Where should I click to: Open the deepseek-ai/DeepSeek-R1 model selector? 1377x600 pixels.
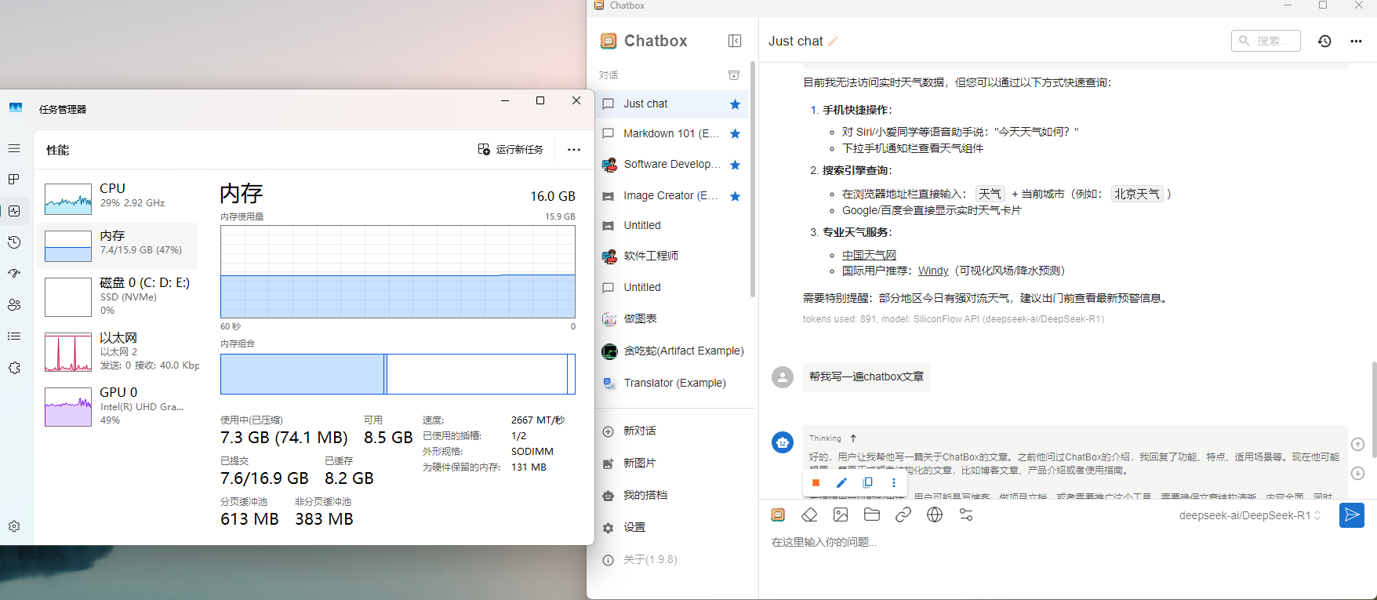[x=1250, y=515]
